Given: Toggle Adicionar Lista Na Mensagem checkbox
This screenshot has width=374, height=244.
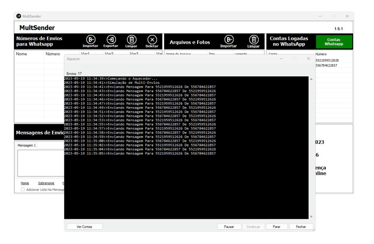Looking at the screenshot, I should 23,189.
